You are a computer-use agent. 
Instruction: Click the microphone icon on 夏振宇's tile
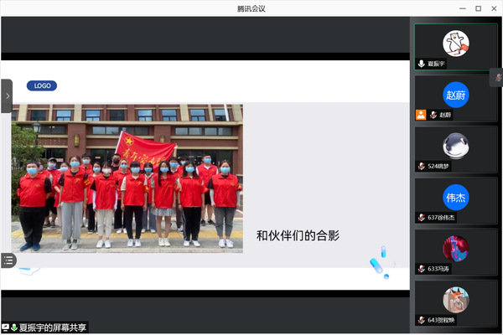(422, 64)
